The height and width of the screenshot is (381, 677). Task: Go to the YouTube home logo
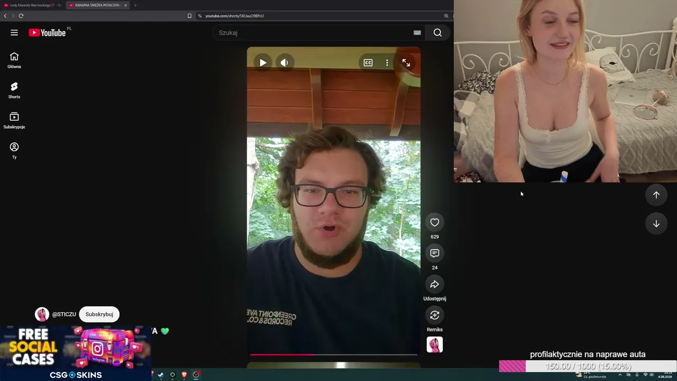click(47, 33)
